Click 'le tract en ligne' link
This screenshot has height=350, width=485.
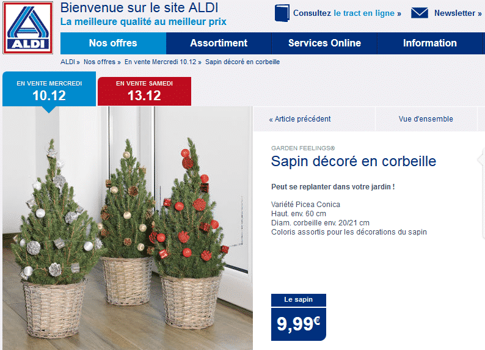(x=364, y=13)
